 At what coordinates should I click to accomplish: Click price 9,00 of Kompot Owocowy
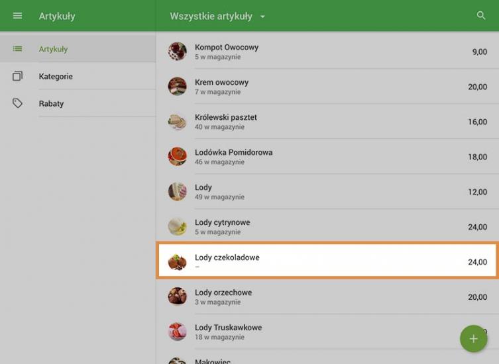tap(480, 52)
